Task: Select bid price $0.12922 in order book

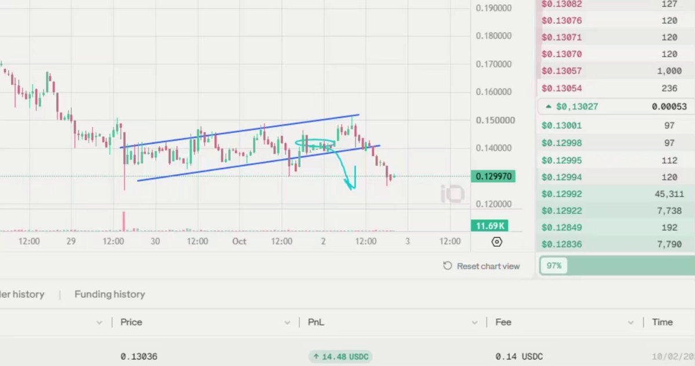Action: tap(562, 211)
